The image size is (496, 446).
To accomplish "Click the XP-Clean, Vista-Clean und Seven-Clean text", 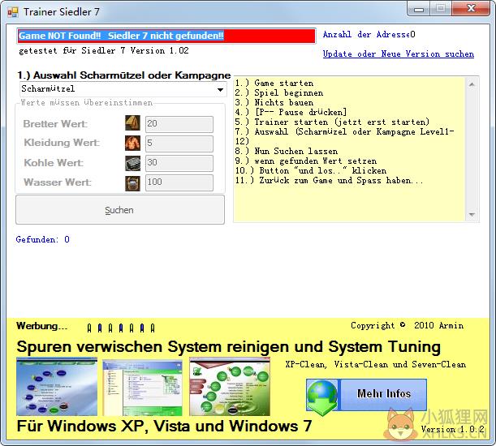I will click(x=376, y=364).
